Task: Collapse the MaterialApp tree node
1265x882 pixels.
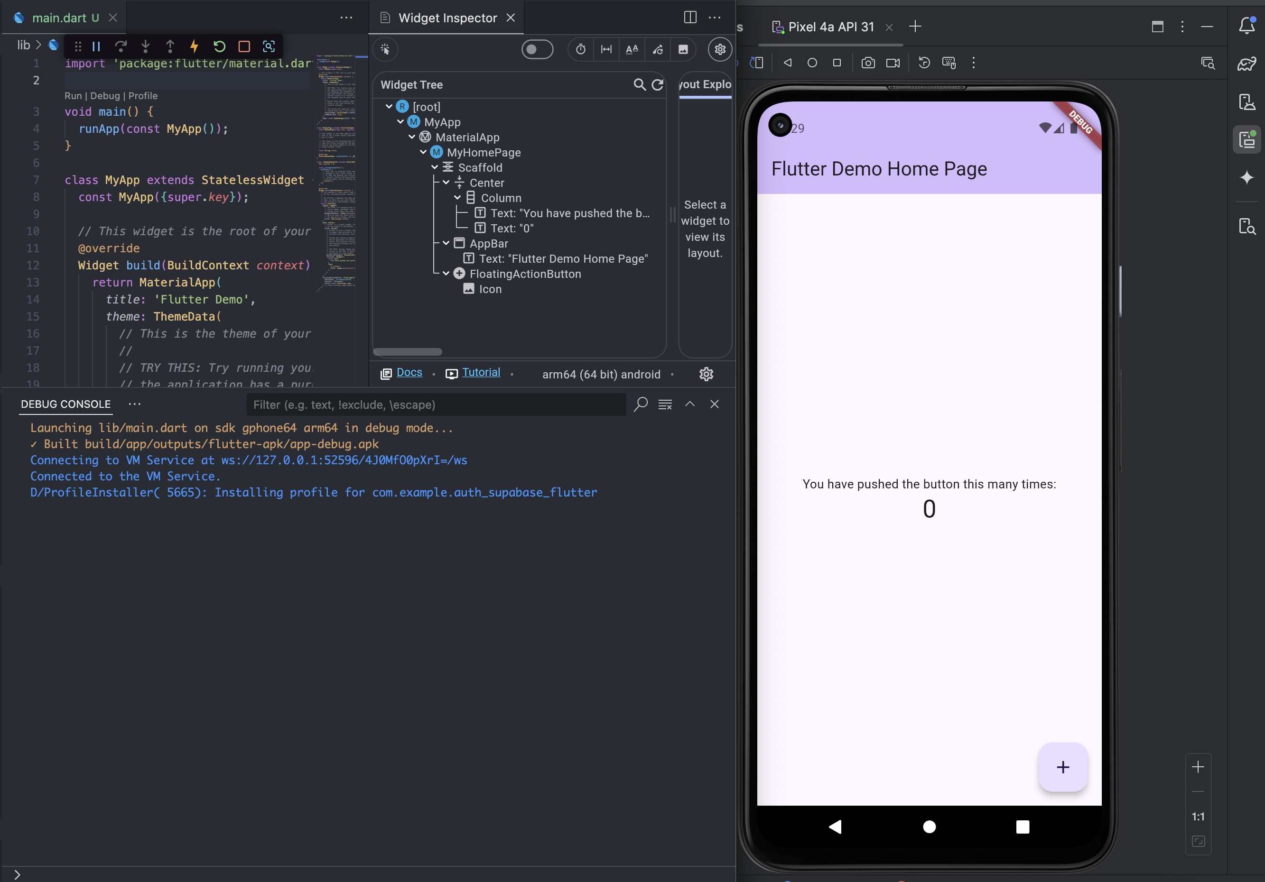Action: coord(411,137)
